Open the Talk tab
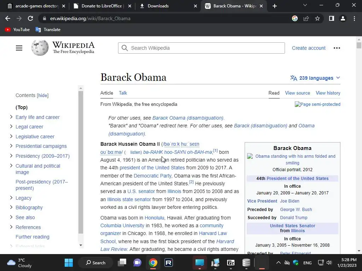This screenshot has height=271, width=362. tap(123, 93)
